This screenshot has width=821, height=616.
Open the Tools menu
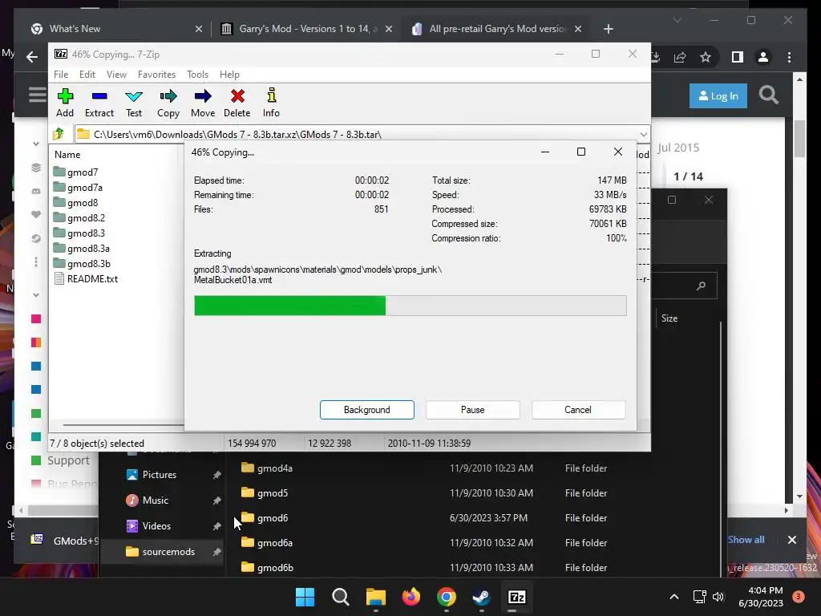[197, 75]
